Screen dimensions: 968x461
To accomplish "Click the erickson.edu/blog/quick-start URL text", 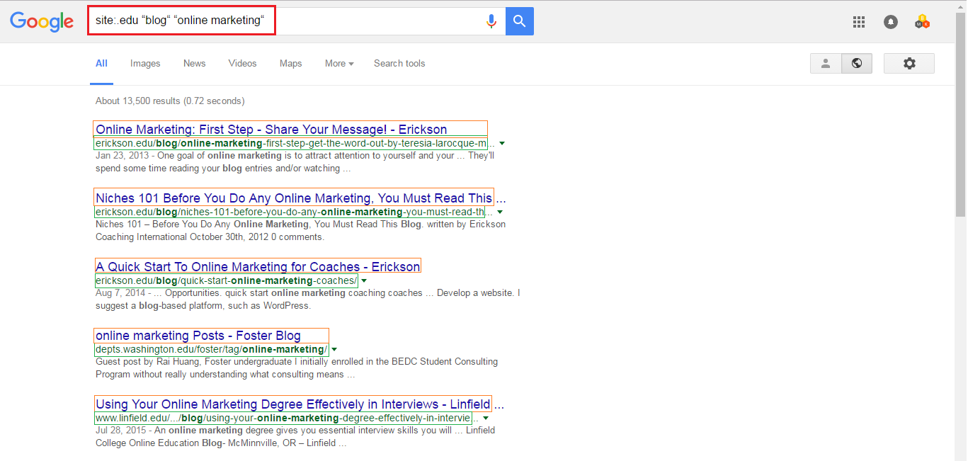I will [227, 280].
